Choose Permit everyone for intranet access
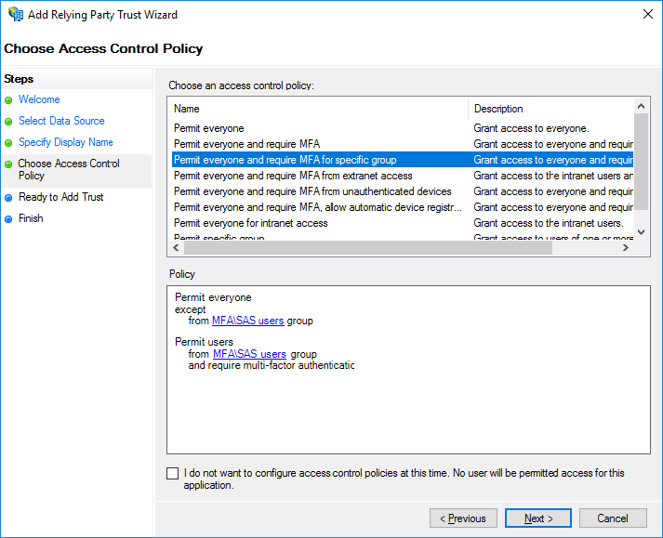663x538 pixels. point(250,223)
